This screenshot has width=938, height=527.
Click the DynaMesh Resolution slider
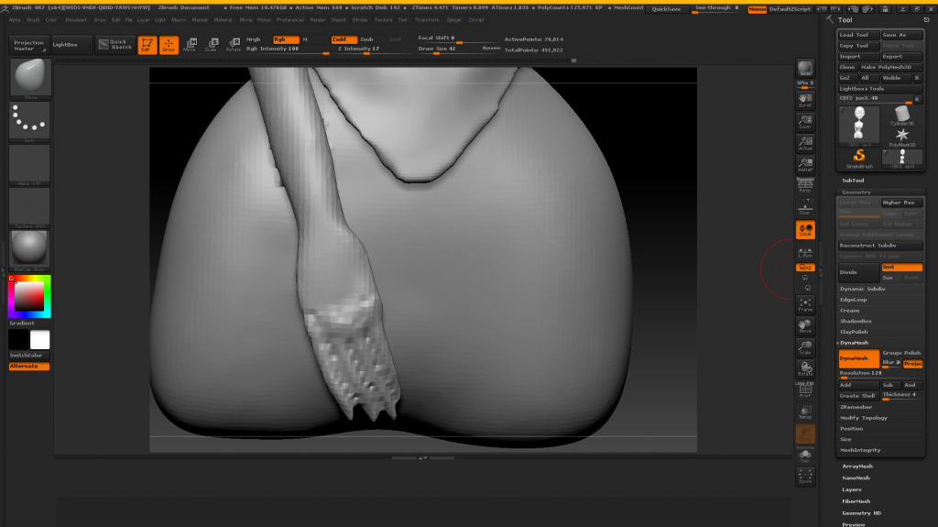pos(880,374)
